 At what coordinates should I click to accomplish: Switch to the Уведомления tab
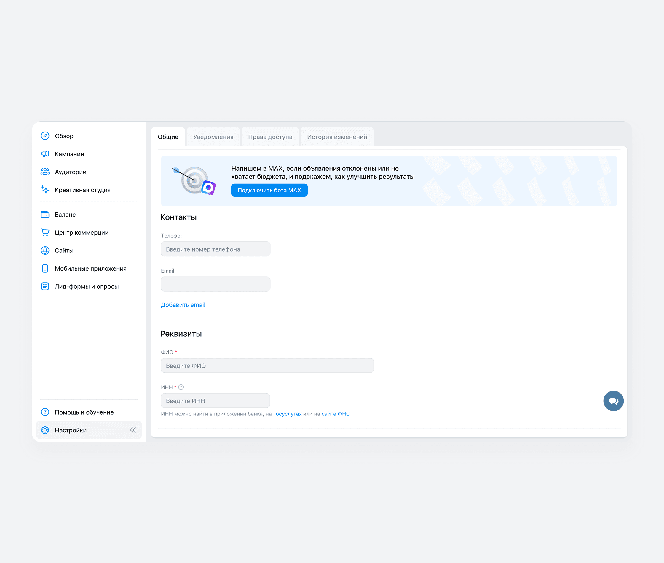[x=213, y=137]
